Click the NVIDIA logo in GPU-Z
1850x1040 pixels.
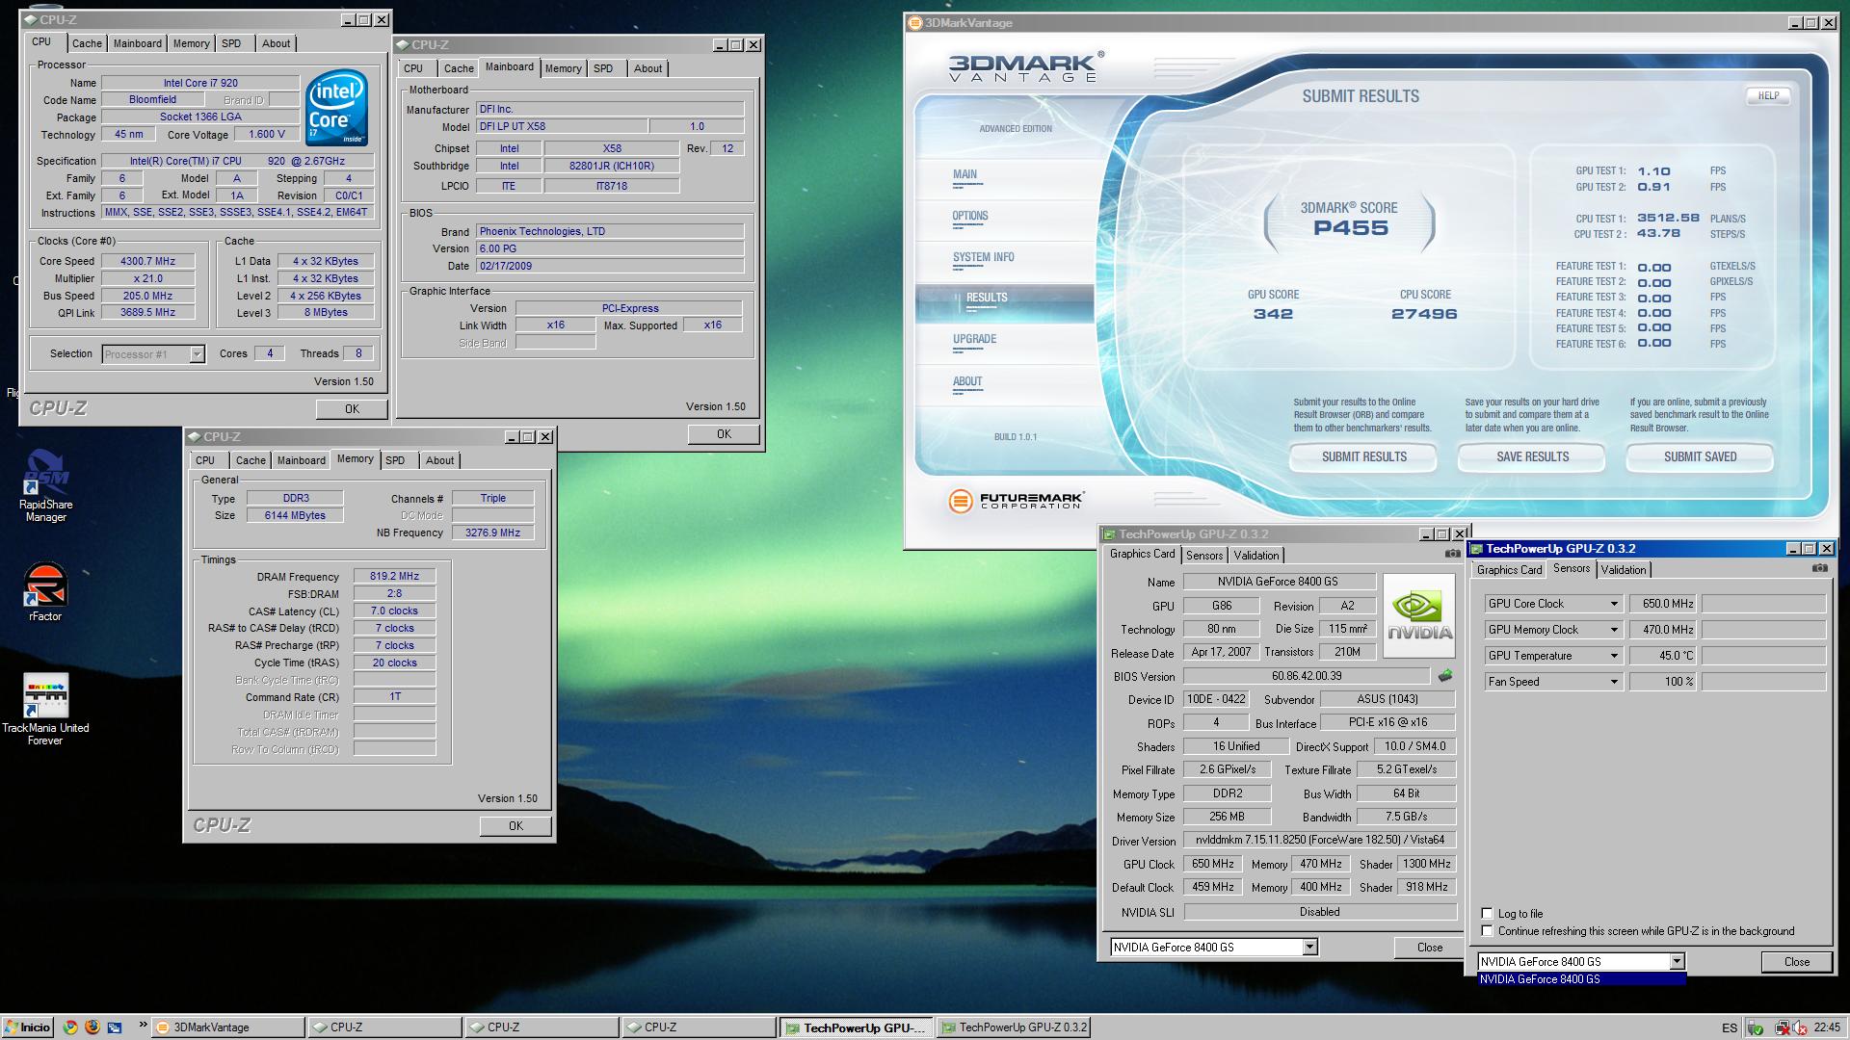[1419, 616]
